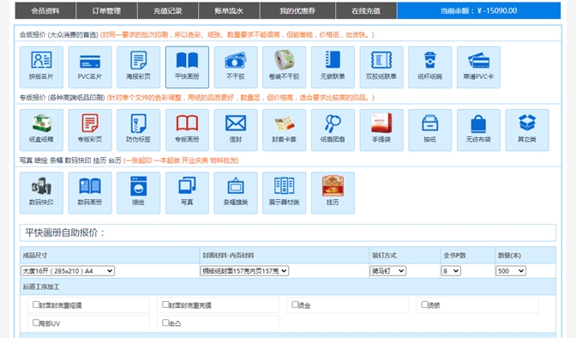Image resolution: width=576 pixels, height=338 pixels.
Task: Enable the 封面封底覆亮膜 option
Action: (x=165, y=305)
